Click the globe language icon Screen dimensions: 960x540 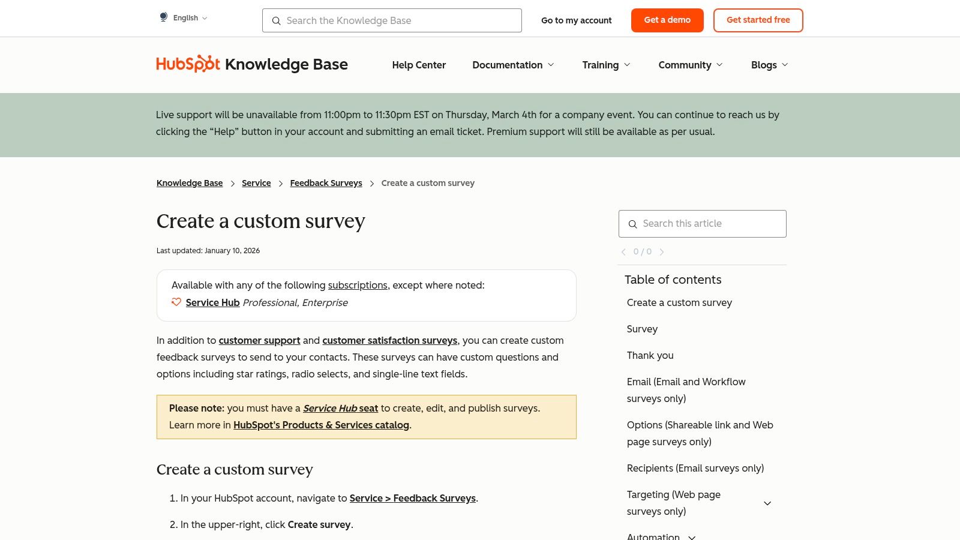[163, 17]
